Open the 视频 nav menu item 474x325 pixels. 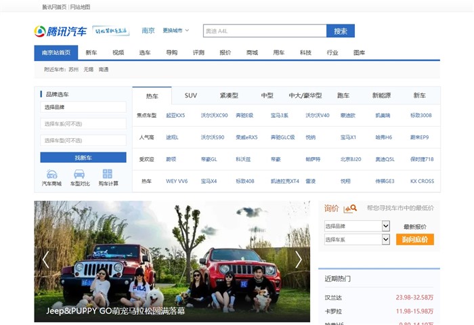[118, 53]
